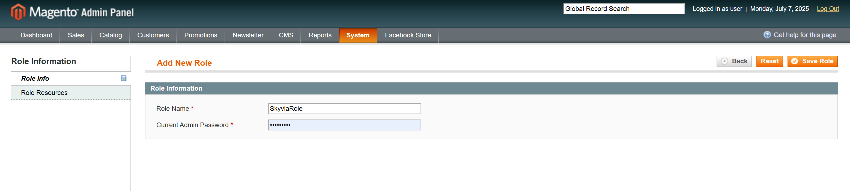Click the Current Admin Password field
Viewport: 850px width, 191px height.
coord(344,125)
